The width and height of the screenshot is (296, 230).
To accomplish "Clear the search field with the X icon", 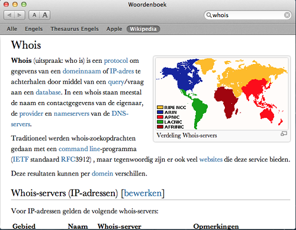I will pos(287,15).
